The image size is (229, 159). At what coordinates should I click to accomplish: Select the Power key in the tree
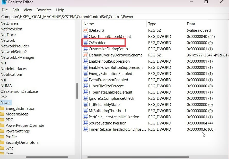point(6,103)
